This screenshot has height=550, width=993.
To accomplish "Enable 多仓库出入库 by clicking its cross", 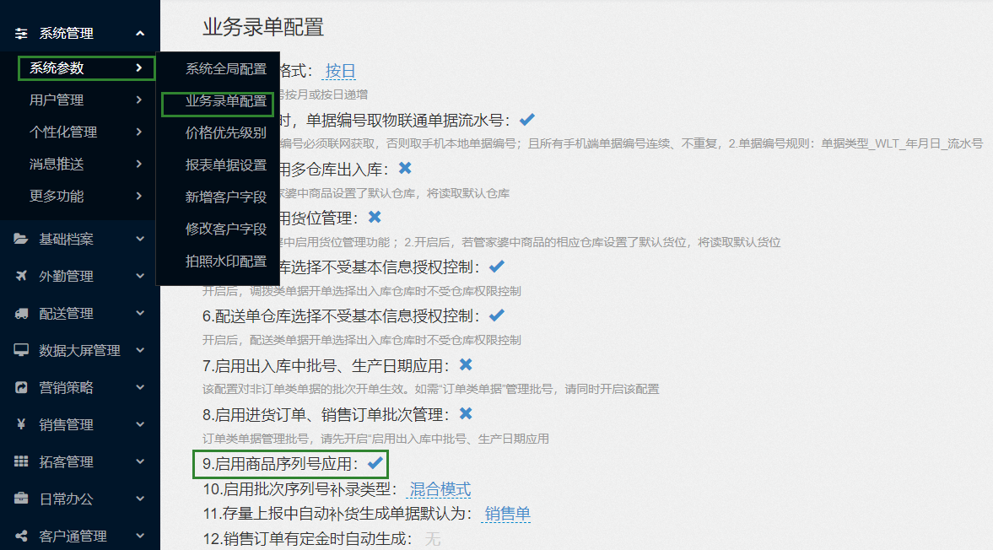I will click(x=405, y=168).
